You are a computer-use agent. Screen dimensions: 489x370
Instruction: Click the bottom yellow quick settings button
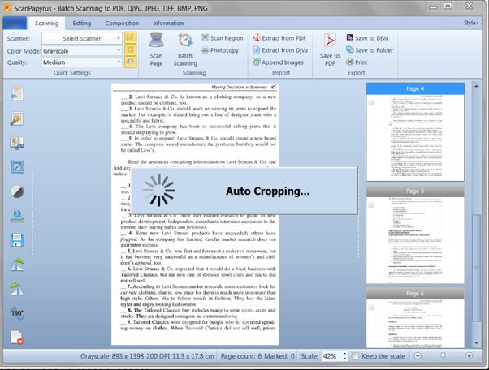point(130,62)
